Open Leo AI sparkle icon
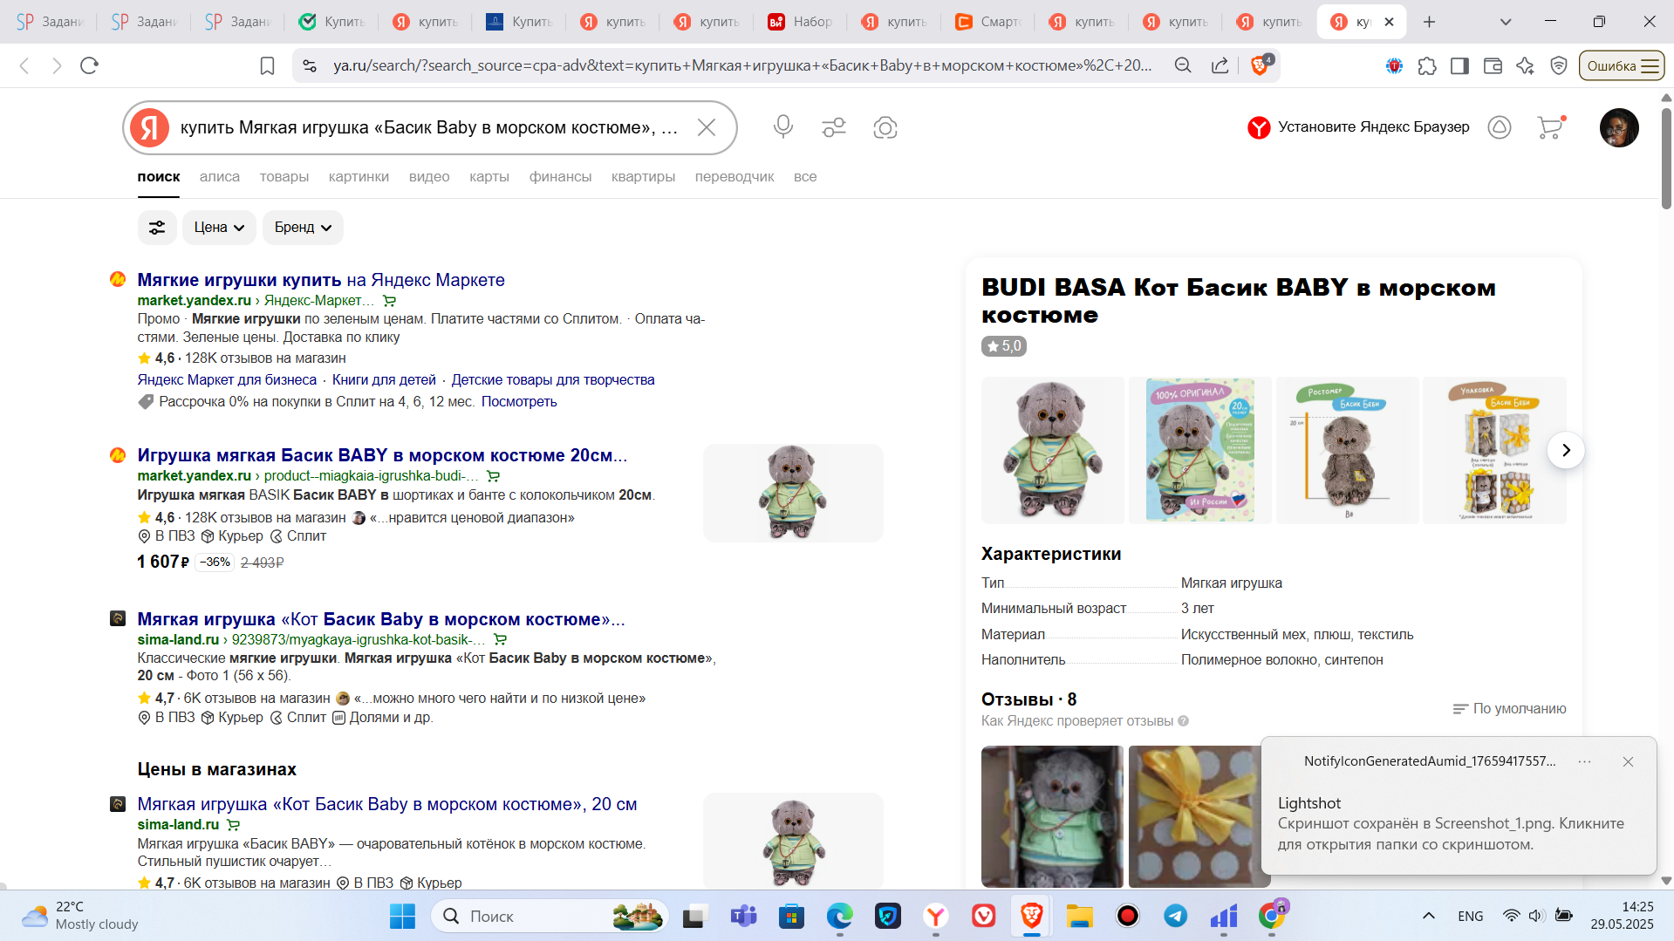Image resolution: width=1674 pixels, height=941 pixels. coord(1525,65)
